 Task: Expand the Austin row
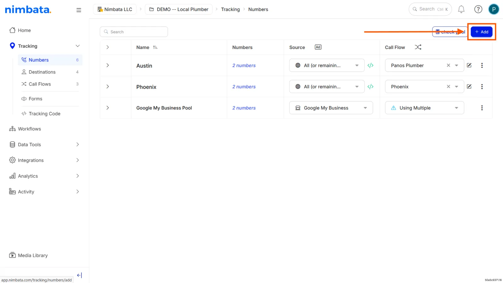pyautogui.click(x=108, y=65)
